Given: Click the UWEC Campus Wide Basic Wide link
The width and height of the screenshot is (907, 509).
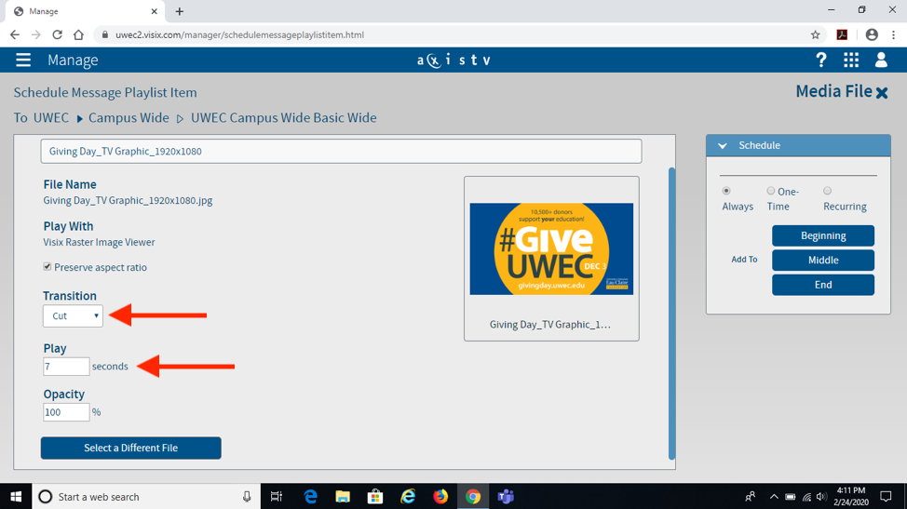Looking at the screenshot, I should pos(283,118).
